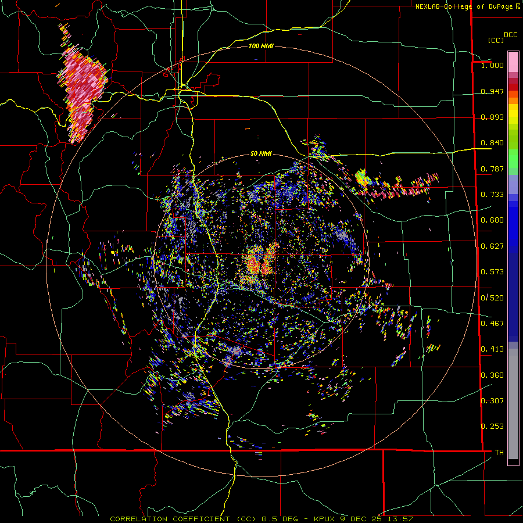This screenshot has width=523, height=523.
Task: Pick the red segment of the color bar
Action: coord(513,87)
